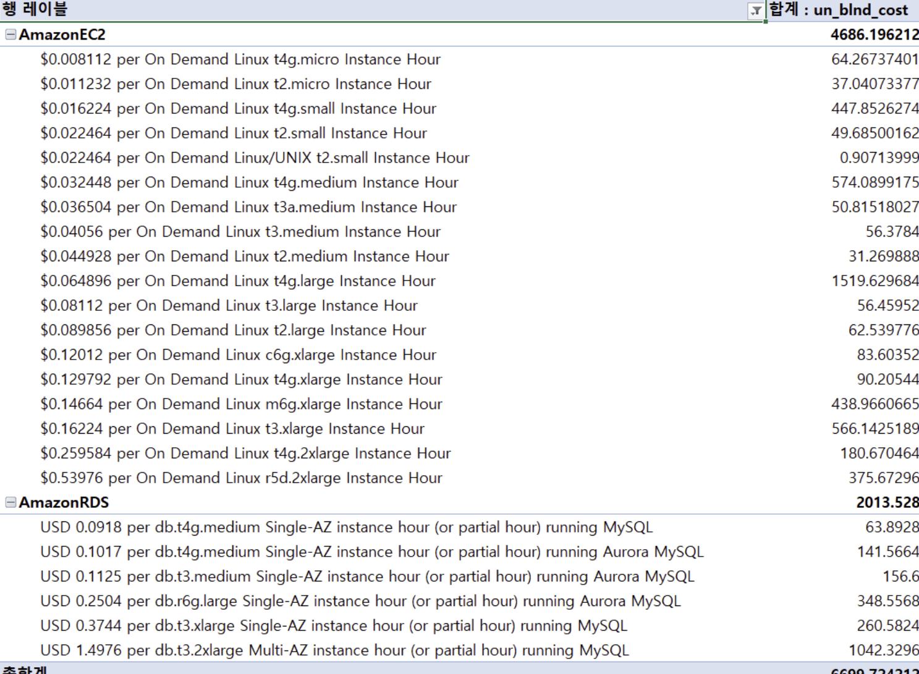The width and height of the screenshot is (919, 674).
Task: Click AmazonEC2 total 4686.196212
Action: tap(875, 35)
